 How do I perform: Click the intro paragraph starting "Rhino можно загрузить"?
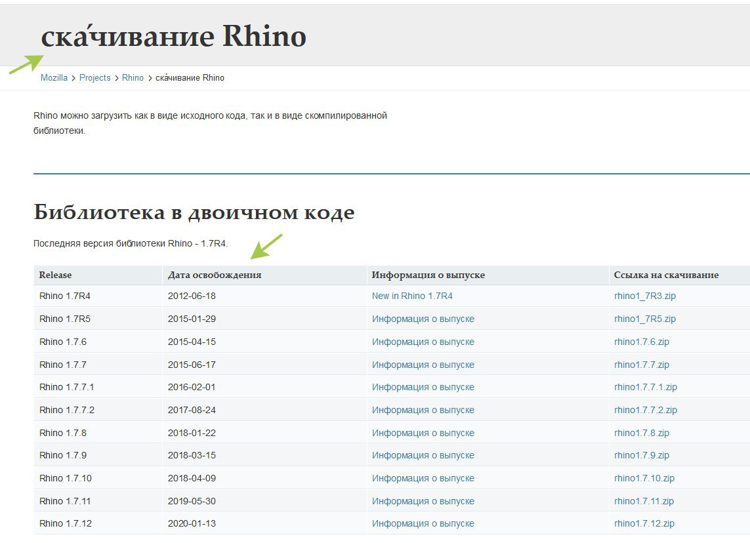[x=210, y=123]
